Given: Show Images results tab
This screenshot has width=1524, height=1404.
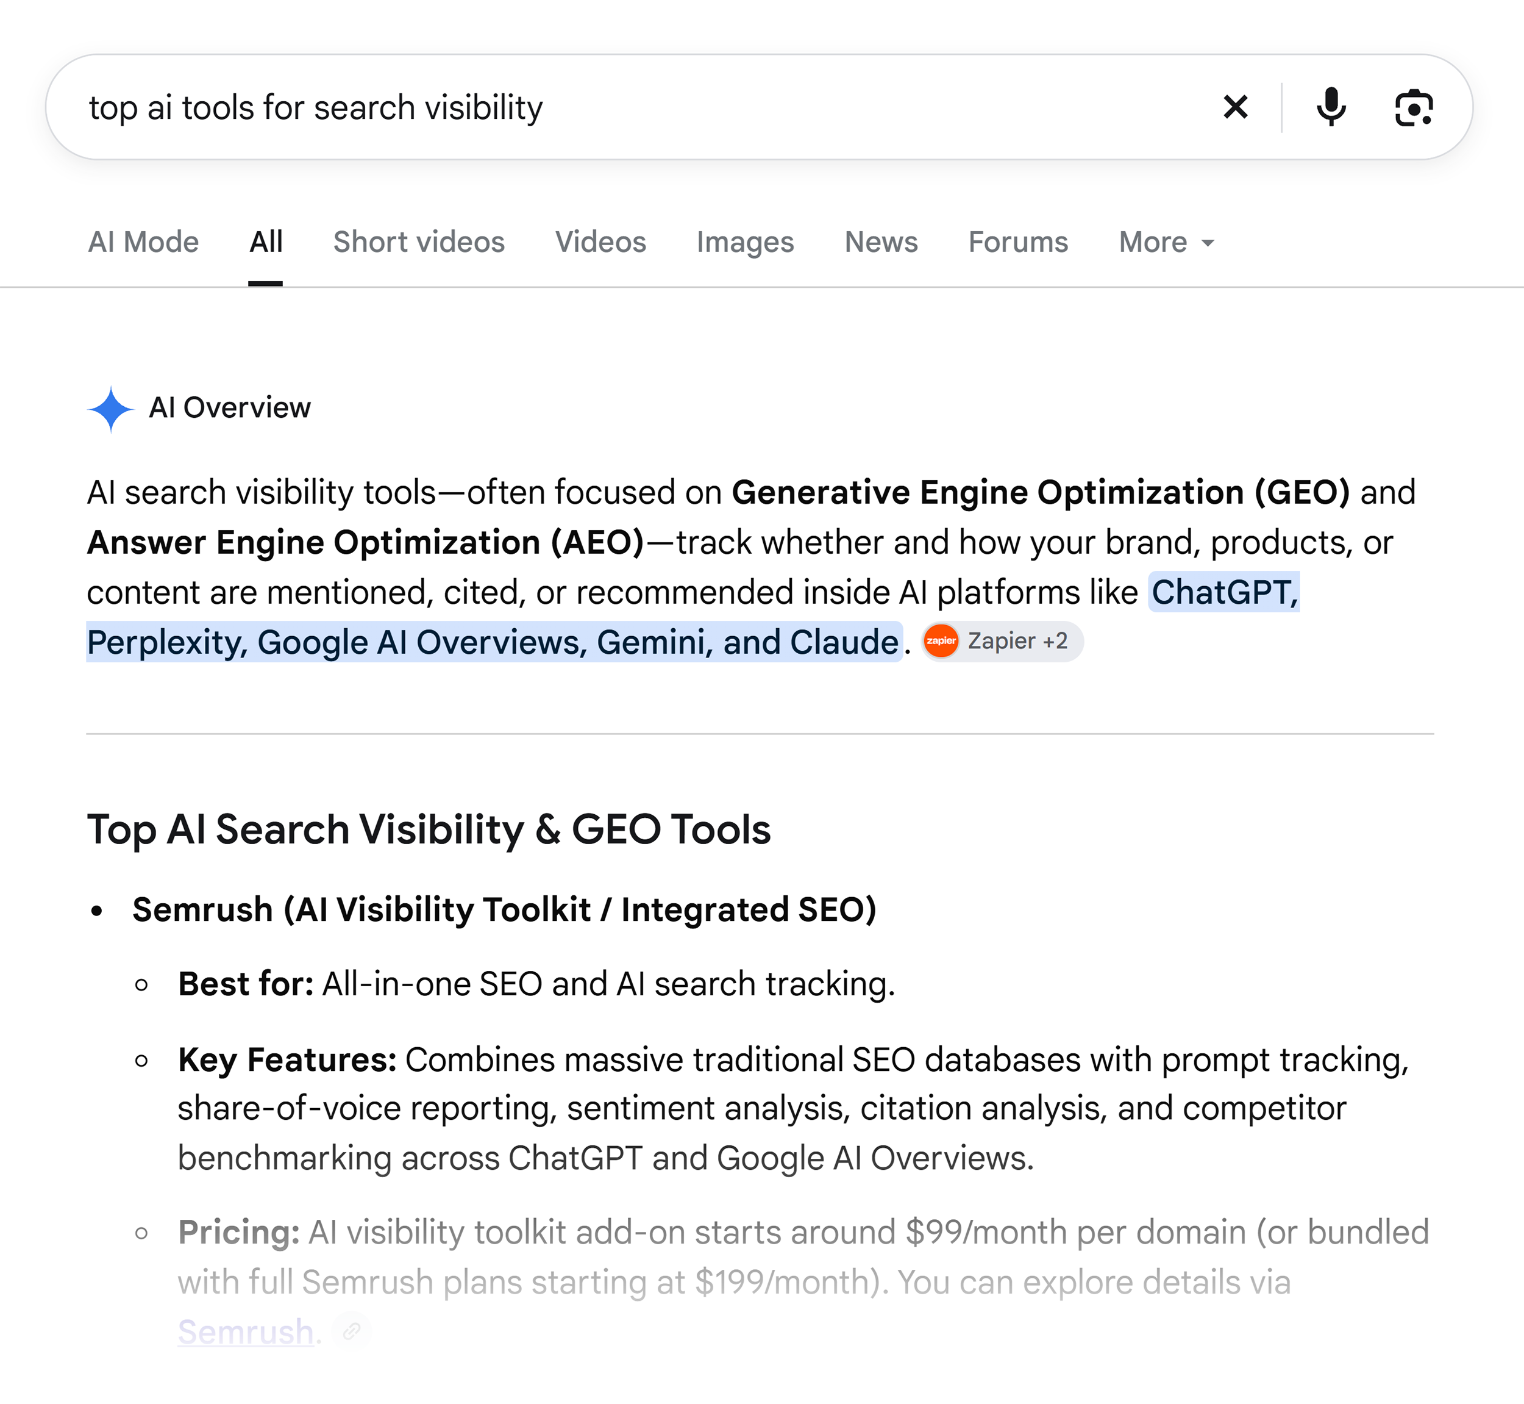Looking at the screenshot, I should click(745, 242).
